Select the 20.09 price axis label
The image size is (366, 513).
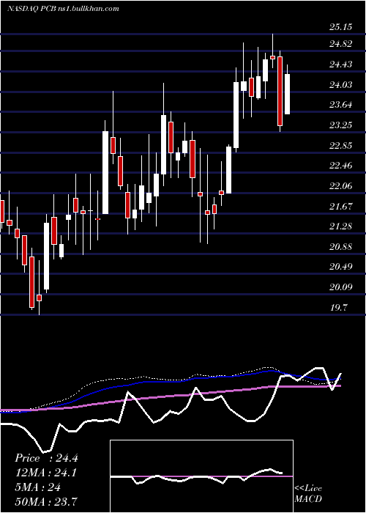click(x=341, y=287)
